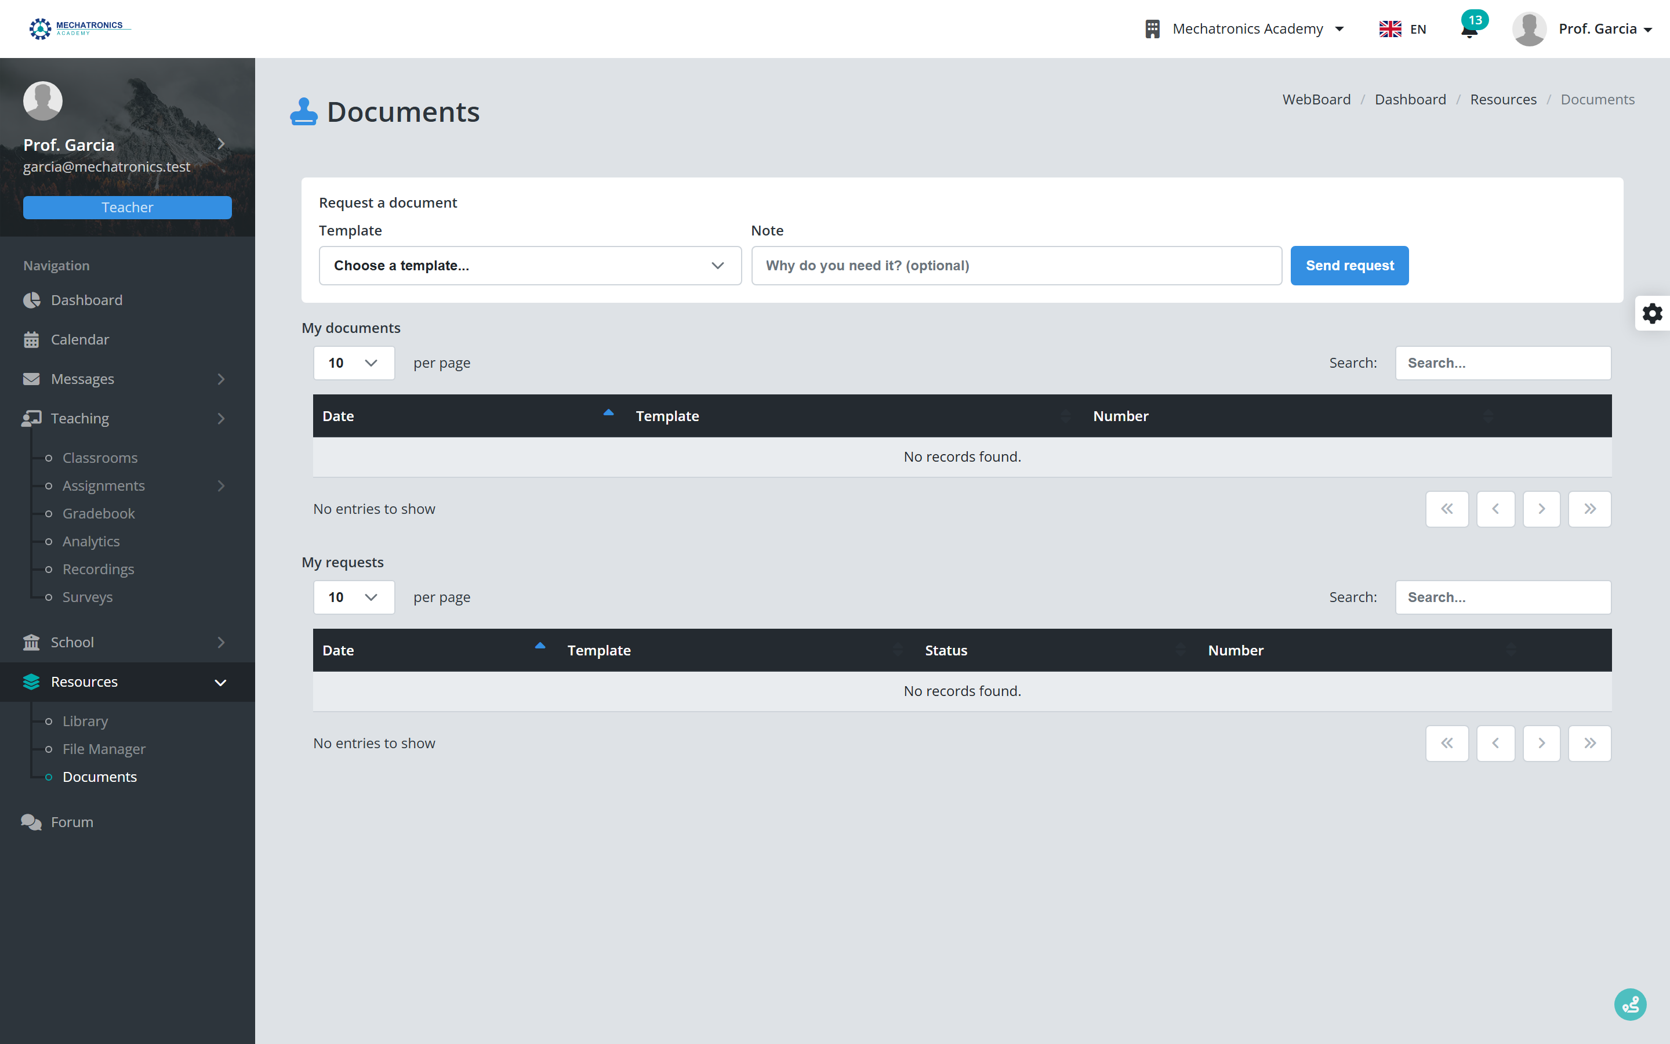Image resolution: width=1670 pixels, height=1044 pixels.
Task: Click the Mechatronics Academy logo
Action: [79, 28]
